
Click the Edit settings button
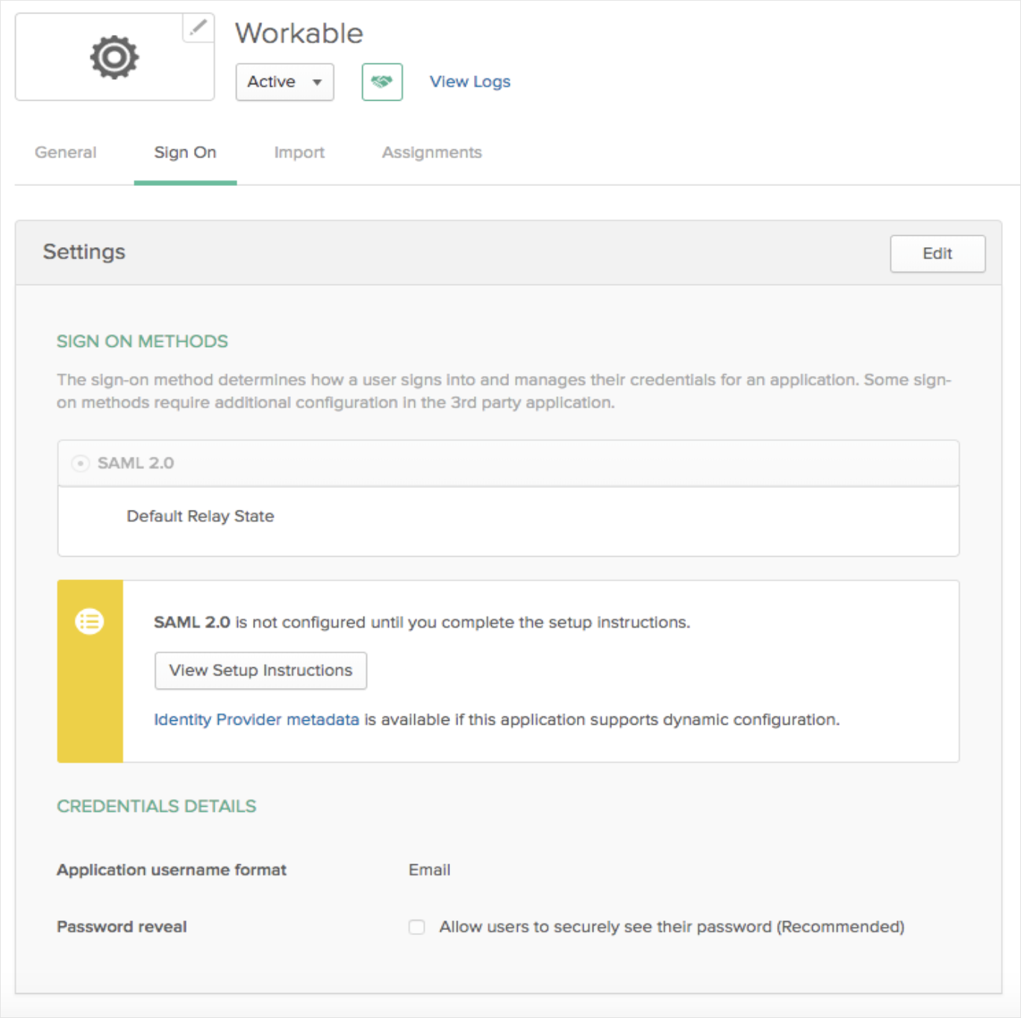937,254
